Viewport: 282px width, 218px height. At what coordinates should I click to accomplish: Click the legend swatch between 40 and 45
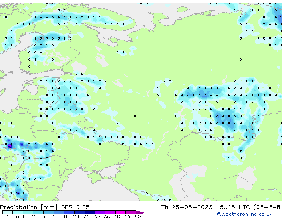121,212
